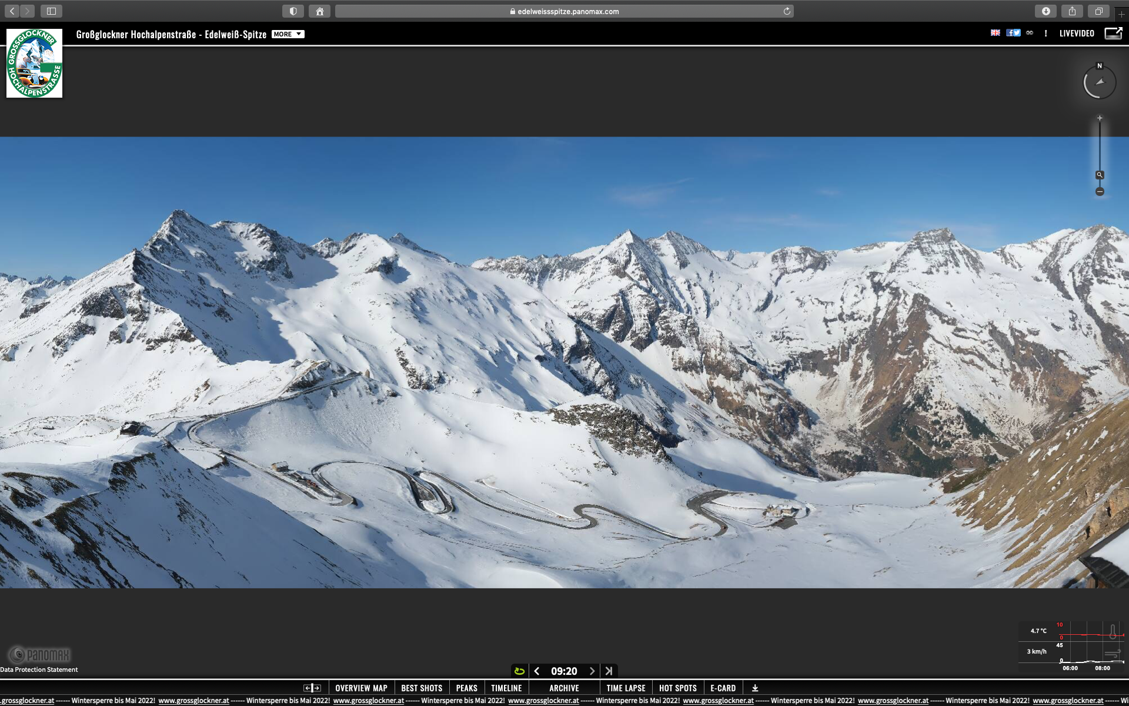Click the Safari address bar URL
Screen dimensions: 1129x706
[x=564, y=11]
